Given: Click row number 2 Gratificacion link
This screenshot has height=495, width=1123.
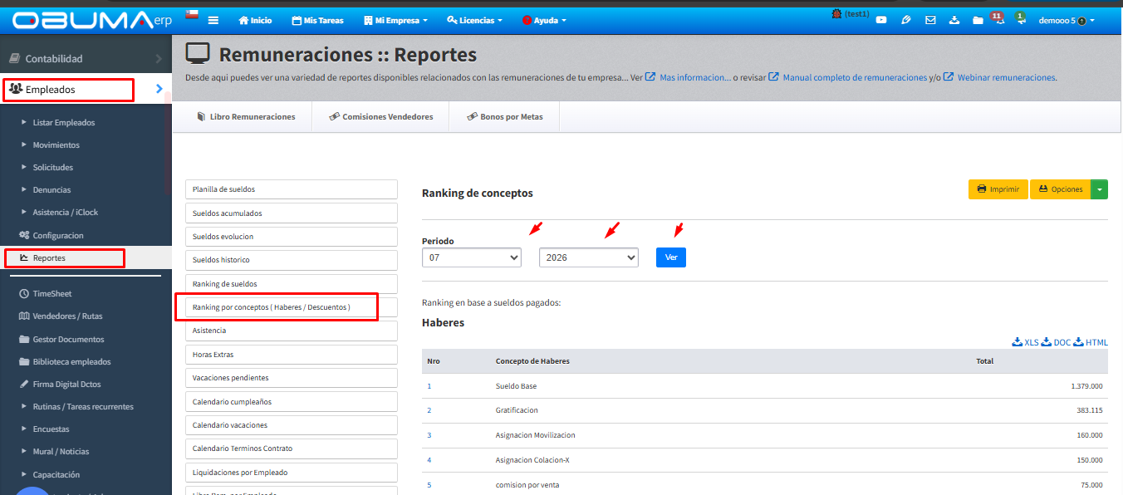Looking at the screenshot, I should tap(429, 410).
